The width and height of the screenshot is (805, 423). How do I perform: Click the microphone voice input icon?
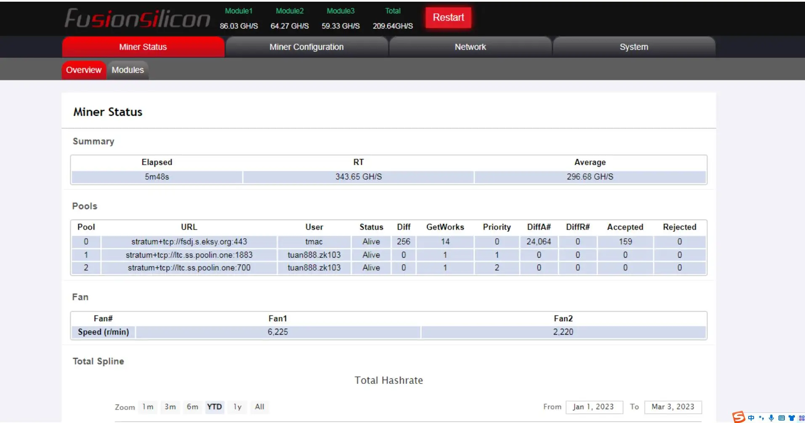pyautogui.click(x=771, y=418)
